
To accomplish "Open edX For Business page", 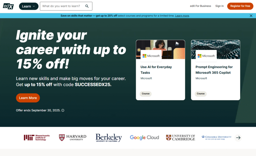I will point(200,6).
